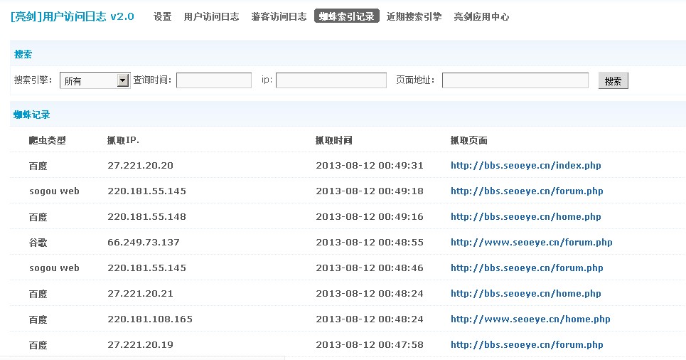
Task: Select the 抓取页面 column header
Action: [469, 140]
